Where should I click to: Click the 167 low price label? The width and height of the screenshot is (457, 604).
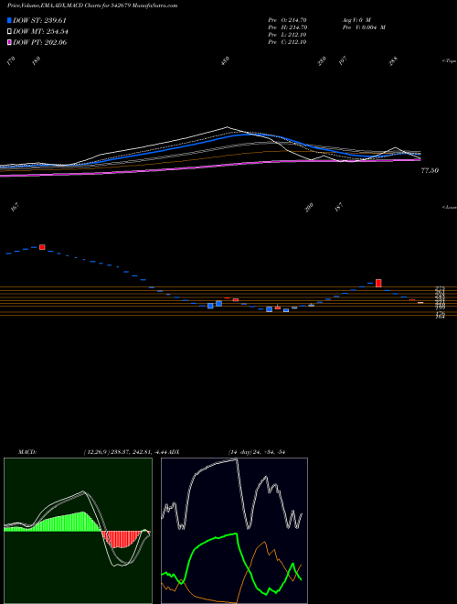[x=15, y=207]
